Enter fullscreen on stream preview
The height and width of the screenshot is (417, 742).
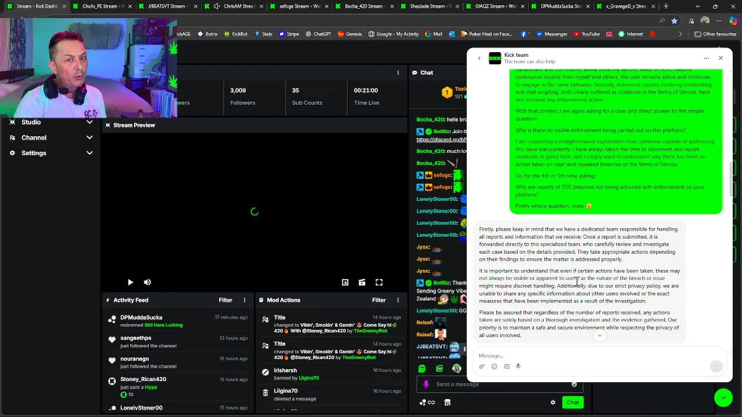(x=379, y=282)
